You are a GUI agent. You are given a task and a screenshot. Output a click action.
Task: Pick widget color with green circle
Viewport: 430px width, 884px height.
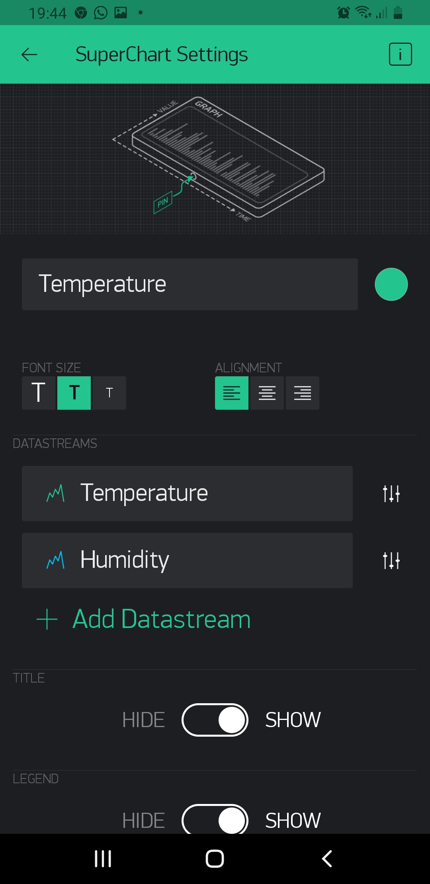(391, 284)
